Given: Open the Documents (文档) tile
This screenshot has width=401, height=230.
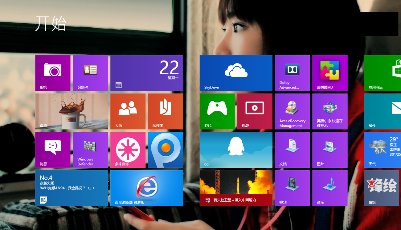Looking at the screenshot, I should click(x=292, y=150).
